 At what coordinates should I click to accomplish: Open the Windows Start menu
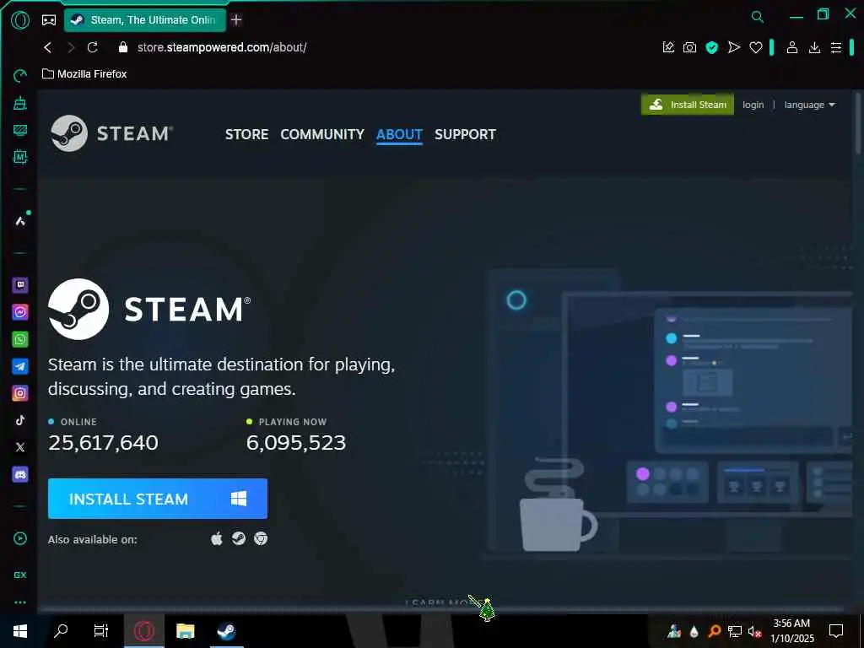[20, 631]
